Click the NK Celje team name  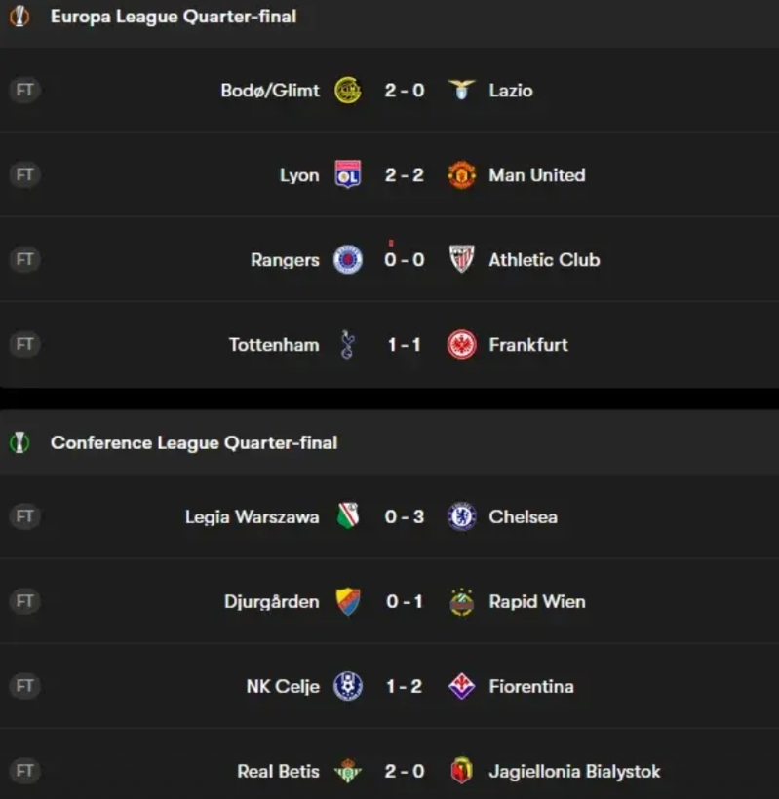tap(283, 686)
